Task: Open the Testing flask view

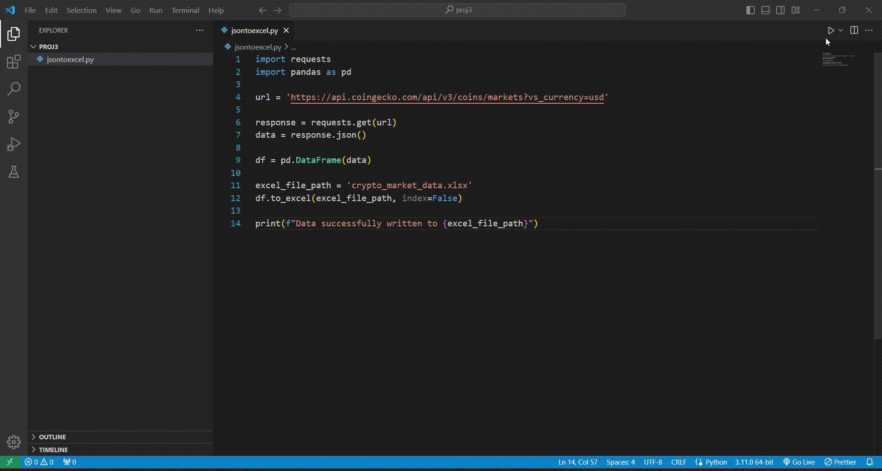Action: pyautogui.click(x=14, y=172)
